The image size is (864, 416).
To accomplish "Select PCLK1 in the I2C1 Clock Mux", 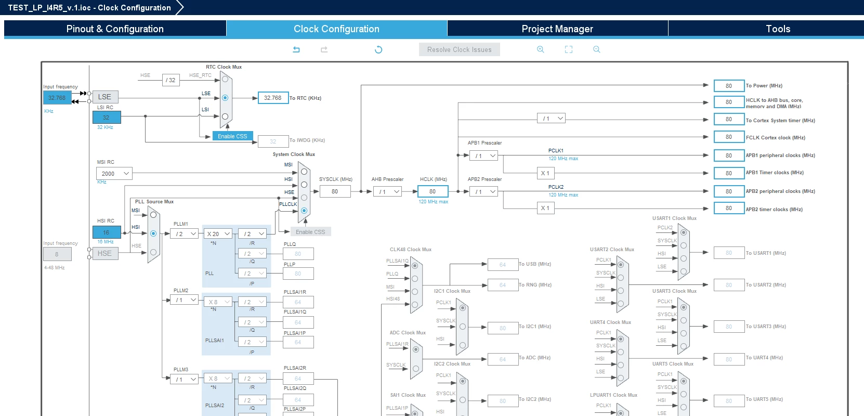I will point(462,307).
